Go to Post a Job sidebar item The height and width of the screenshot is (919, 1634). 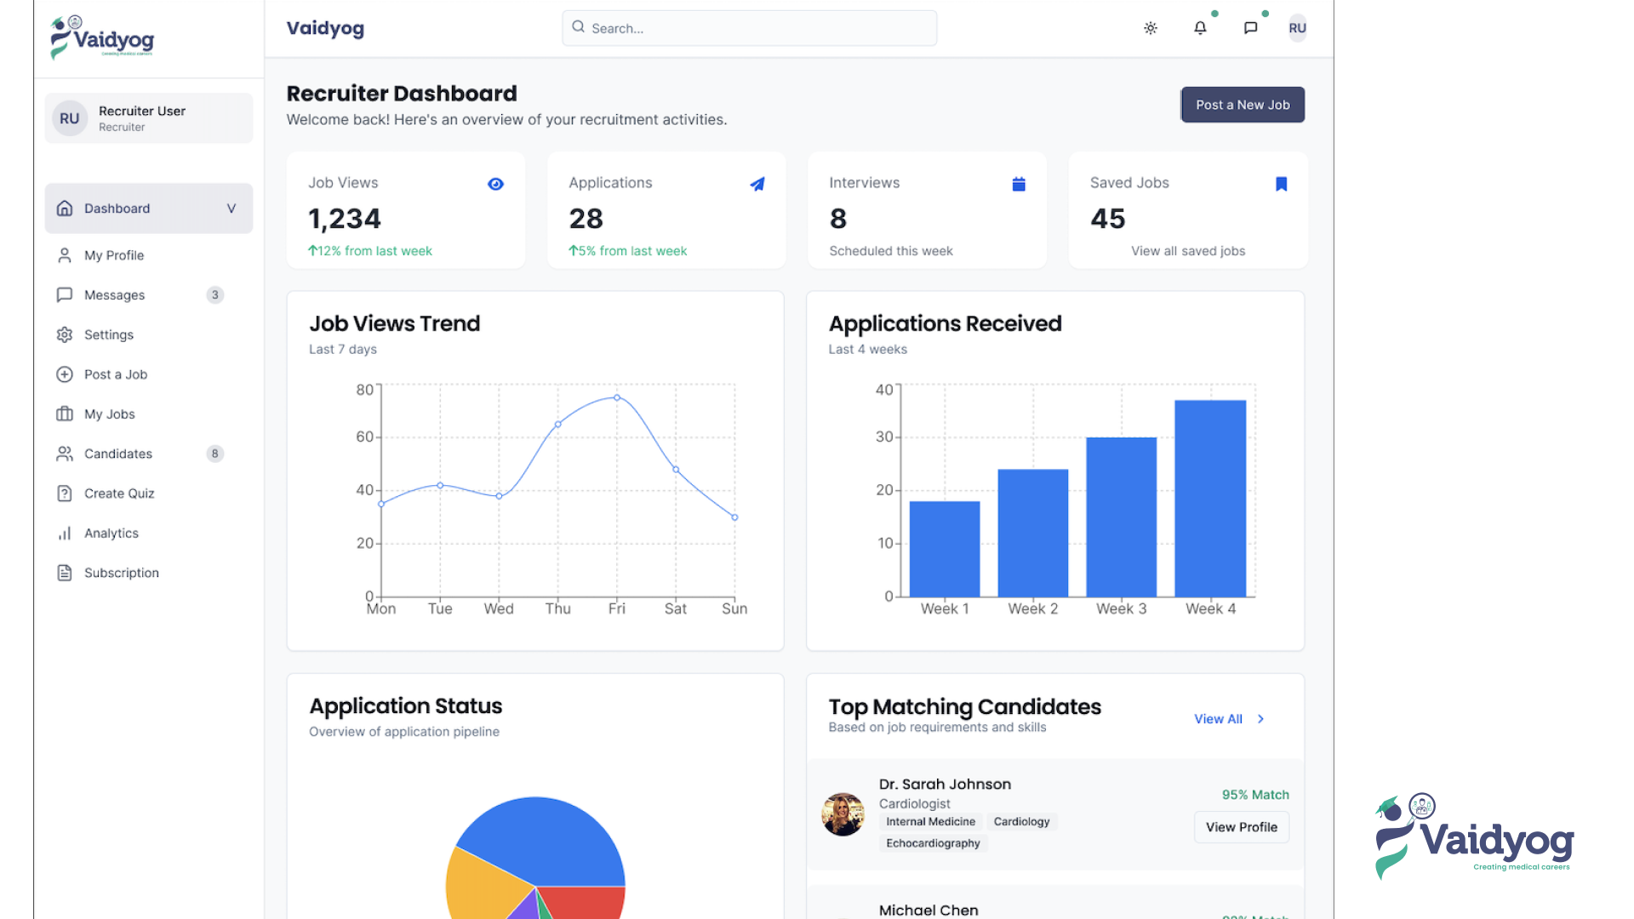point(116,374)
